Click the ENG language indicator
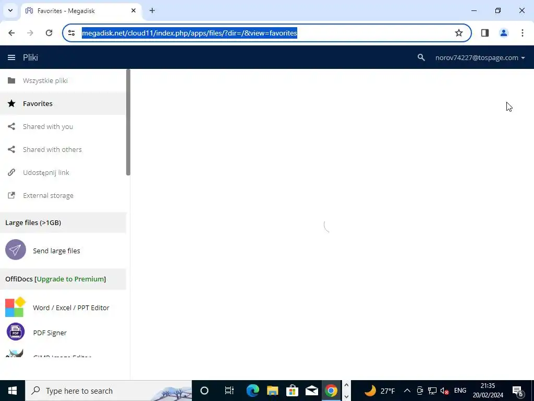Viewport: 534px width, 401px height. pyautogui.click(x=460, y=391)
